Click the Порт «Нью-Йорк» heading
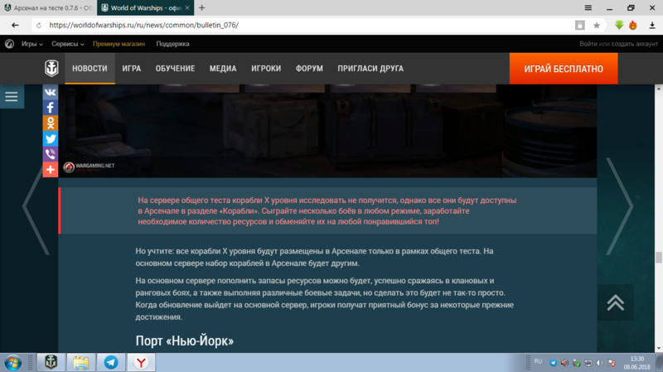Screen dimensions: 663x372 (x=184, y=341)
